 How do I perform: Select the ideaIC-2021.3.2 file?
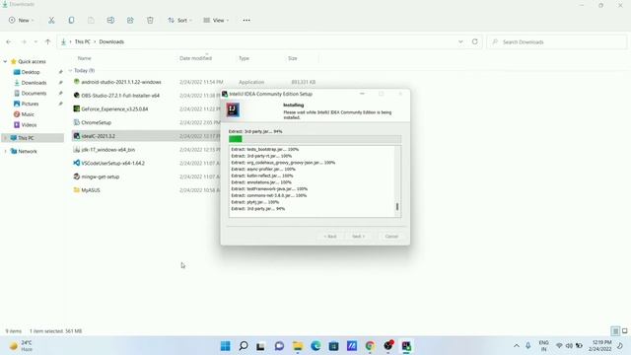(x=99, y=136)
